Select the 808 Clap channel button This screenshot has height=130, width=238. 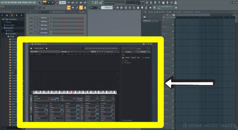click(x=44, y=22)
